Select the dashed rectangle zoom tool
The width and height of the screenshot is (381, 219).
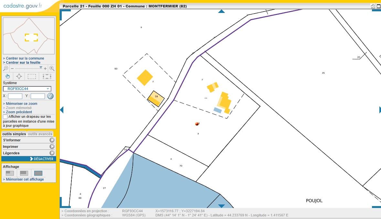point(32,76)
